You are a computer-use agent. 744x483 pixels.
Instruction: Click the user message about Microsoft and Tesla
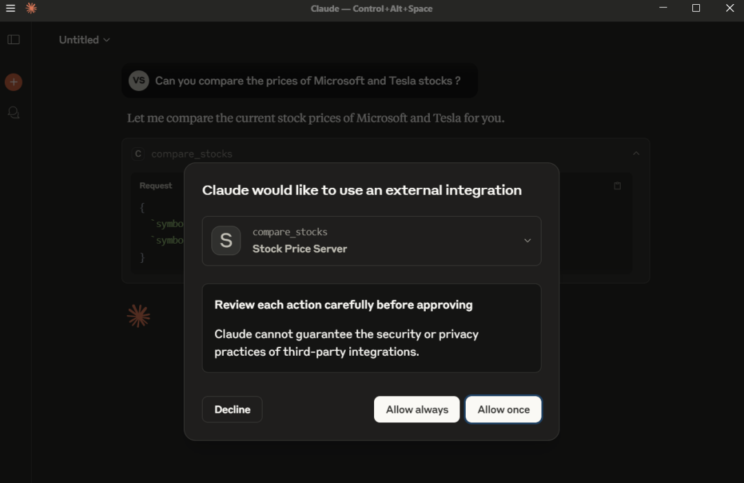click(x=307, y=80)
